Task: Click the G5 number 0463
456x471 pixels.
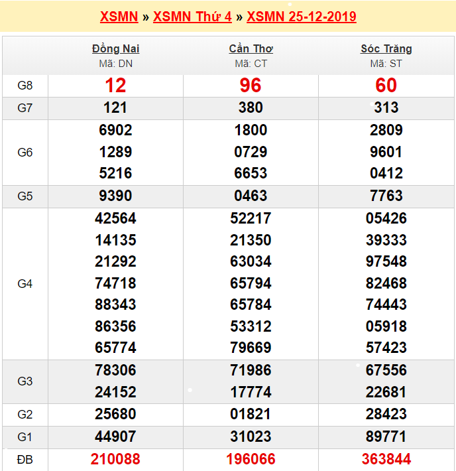Action: coord(251,196)
